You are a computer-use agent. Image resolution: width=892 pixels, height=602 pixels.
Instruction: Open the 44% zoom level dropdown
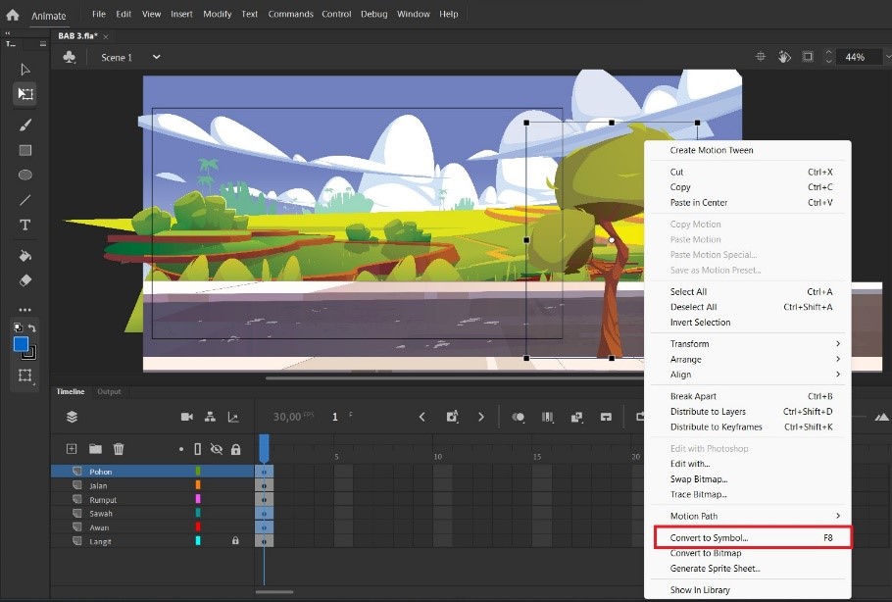click(888, 57)
